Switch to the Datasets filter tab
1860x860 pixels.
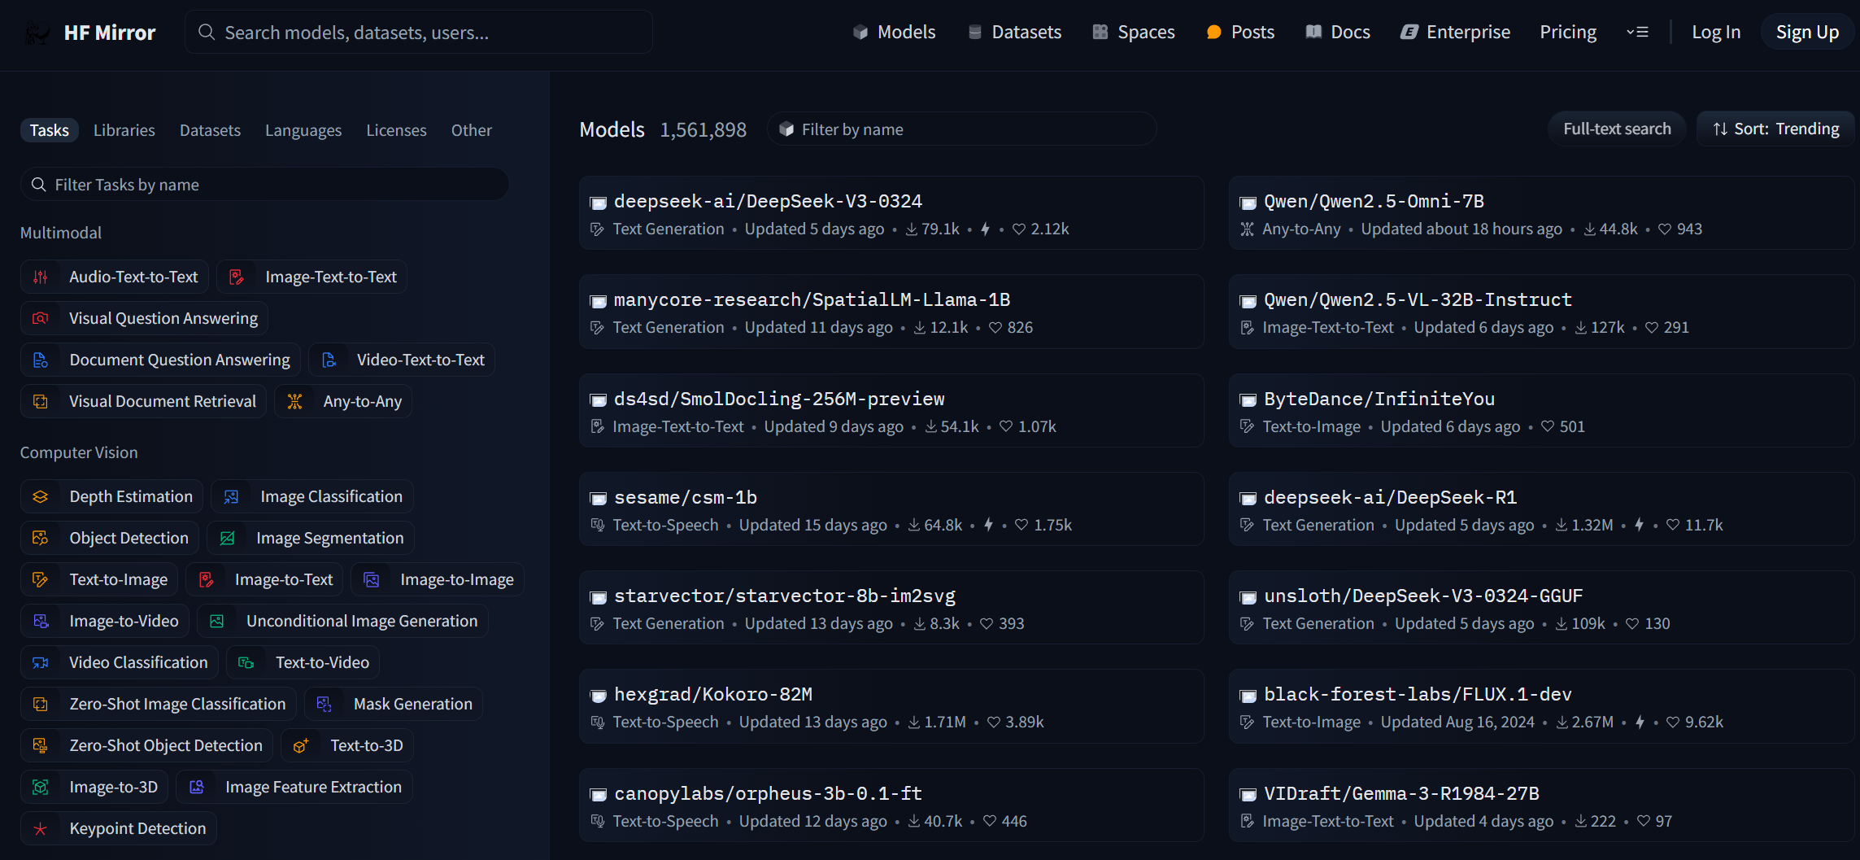coord(210,130)
